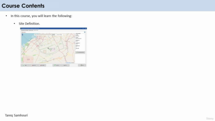Click the Export line button
Image resolution: width=215 pixels, height=121 pixels.
click(34, 65)
